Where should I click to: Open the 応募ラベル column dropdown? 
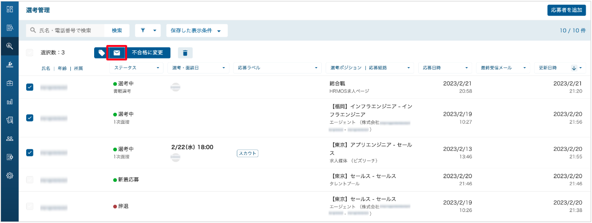[x=277, y=68]
